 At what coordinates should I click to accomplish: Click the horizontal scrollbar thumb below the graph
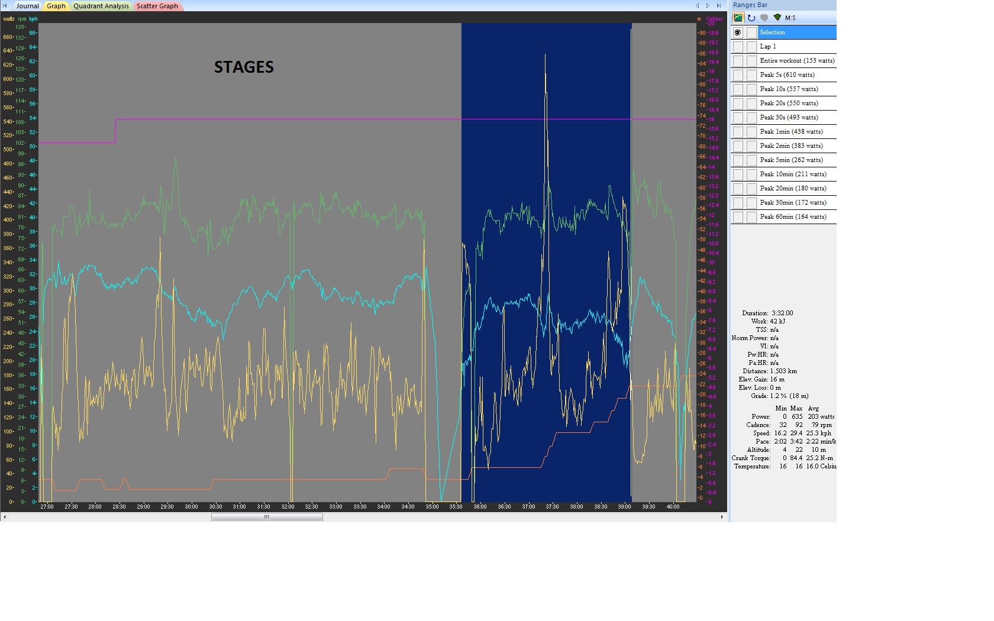267,517
